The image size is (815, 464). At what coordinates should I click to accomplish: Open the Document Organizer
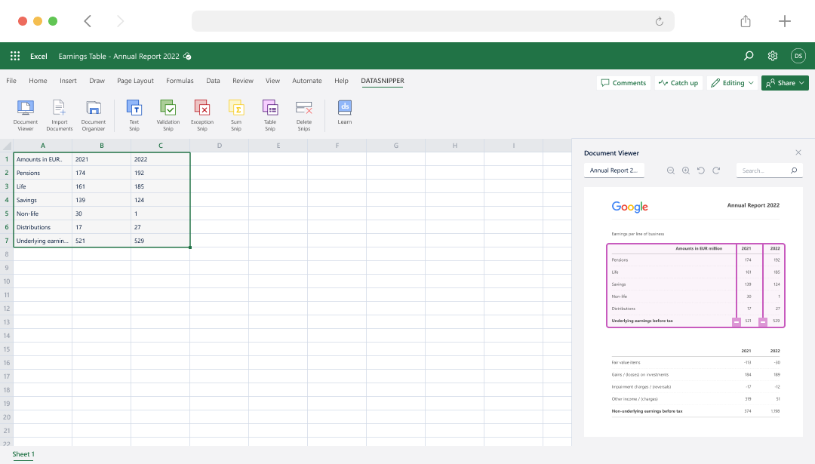click(x=94, y=115)
